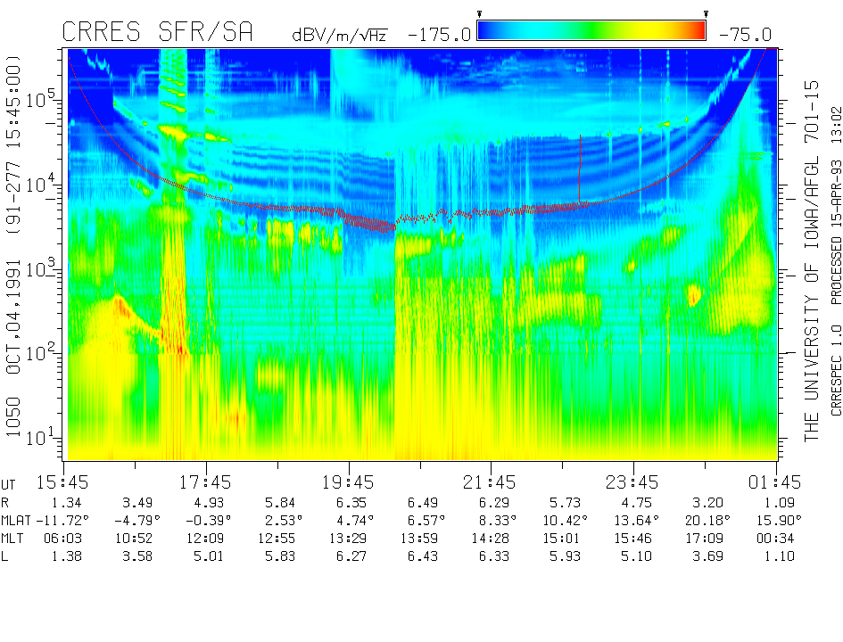Click the 10^2 frequency axis label
Image resolution: width=843 pixels, height=642 pixels.
[41, 352]
